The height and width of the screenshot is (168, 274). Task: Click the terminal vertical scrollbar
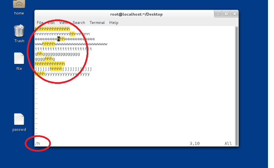pyautogui.click(x=237, y=86)
